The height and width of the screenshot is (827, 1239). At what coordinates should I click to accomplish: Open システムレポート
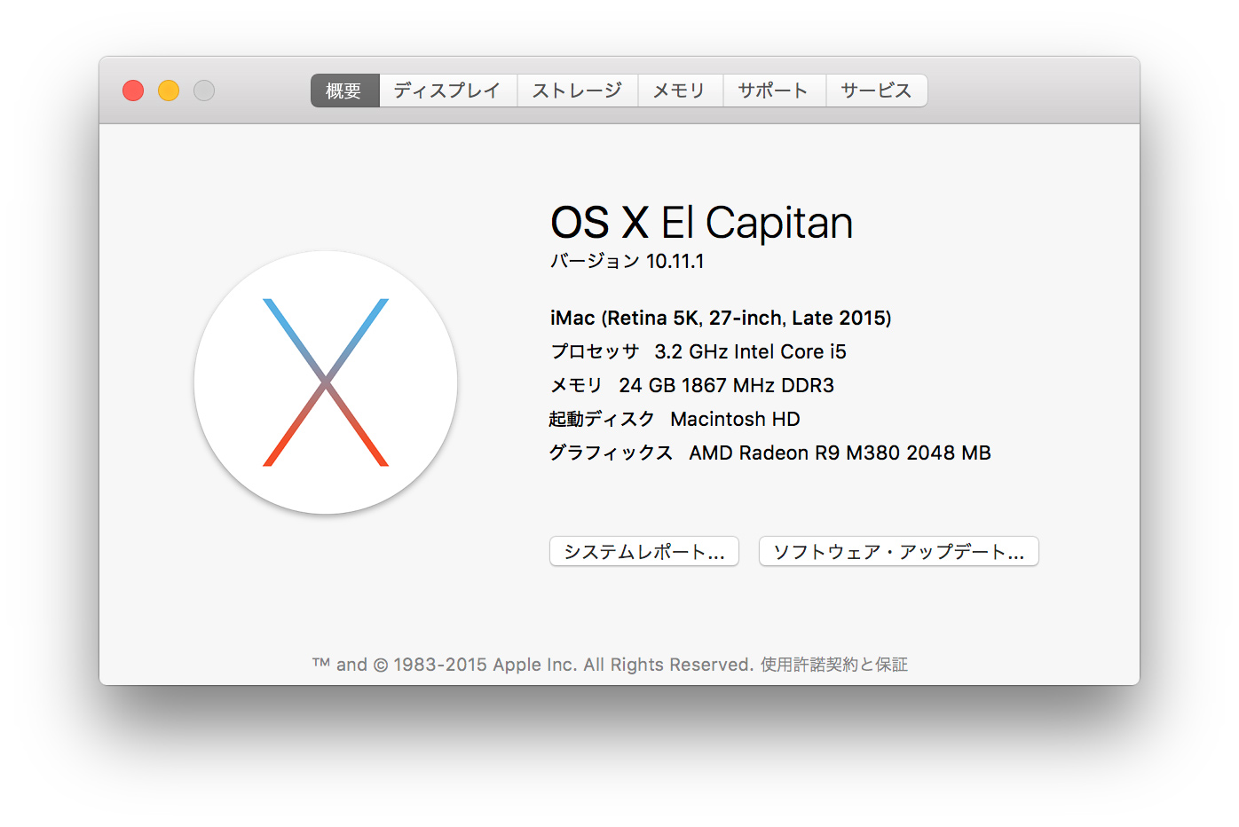tap(643, 551)
